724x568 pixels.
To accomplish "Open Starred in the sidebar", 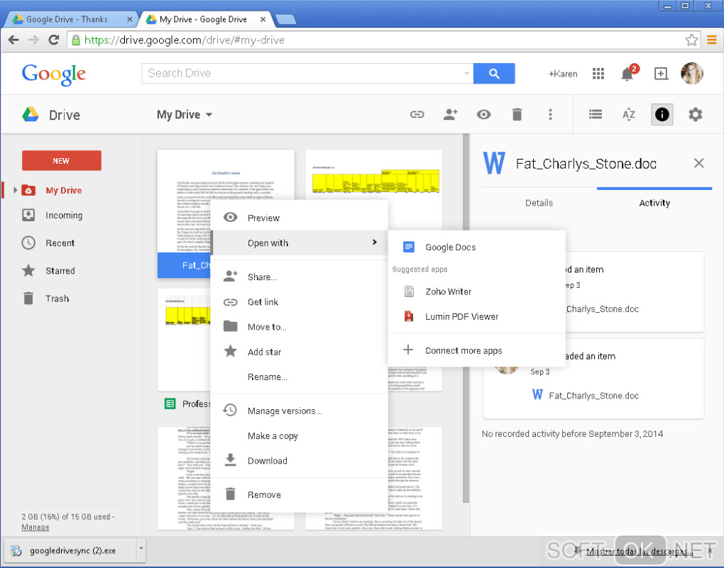I will tap(60, 270).
